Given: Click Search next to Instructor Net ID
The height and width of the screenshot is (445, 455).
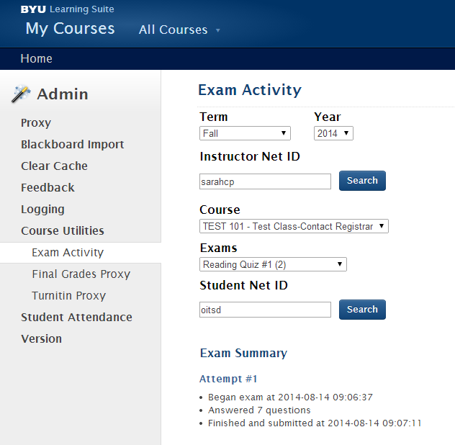Looking at the screenshot, I should click(x=362, y=181).
